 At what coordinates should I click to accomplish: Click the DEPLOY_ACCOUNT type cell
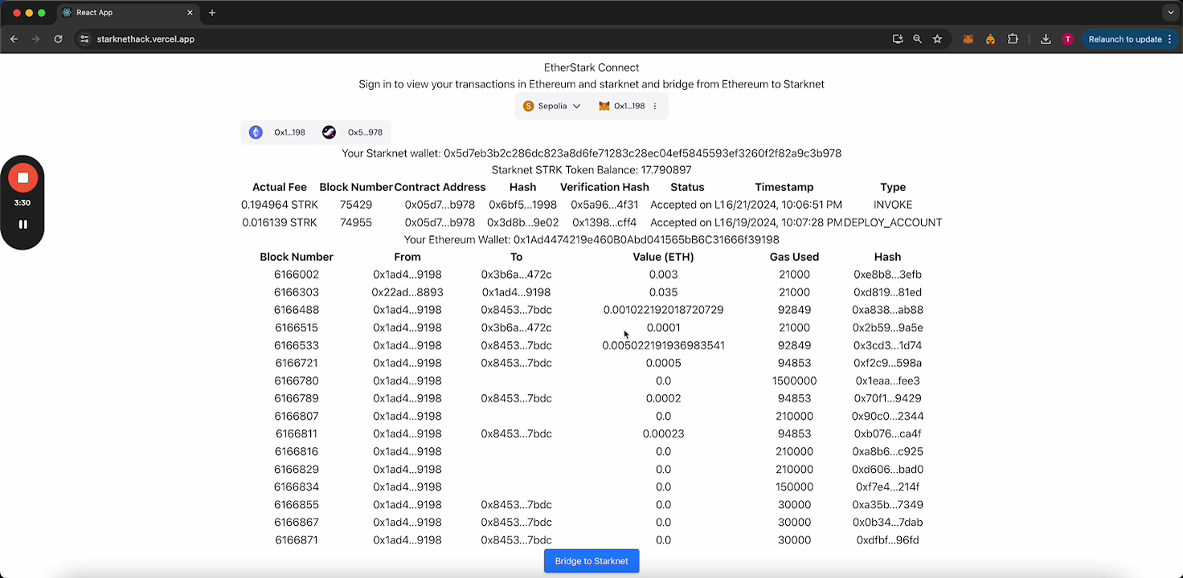[x=893, y=222]
